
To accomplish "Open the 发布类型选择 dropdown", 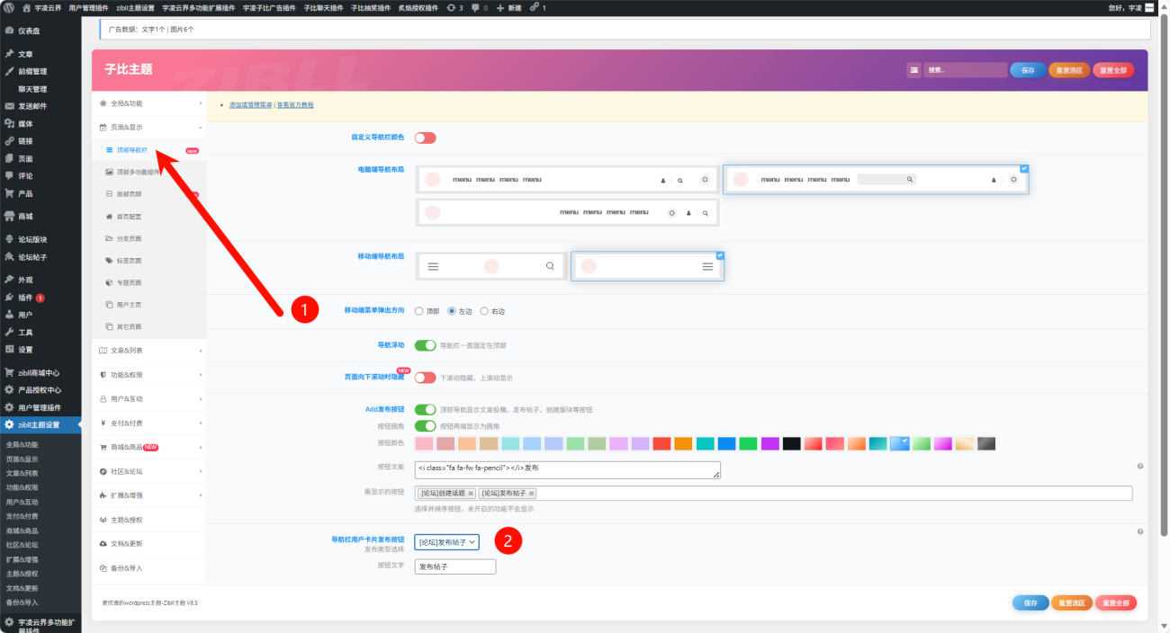I will pos(446,542).
